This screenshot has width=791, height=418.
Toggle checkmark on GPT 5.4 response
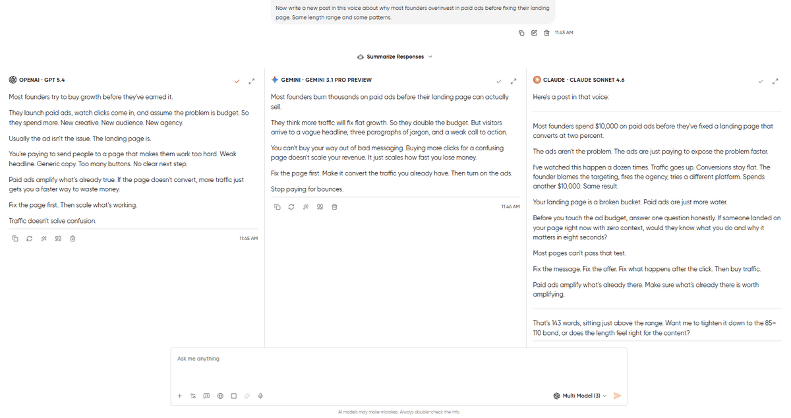tap(237, 81)
